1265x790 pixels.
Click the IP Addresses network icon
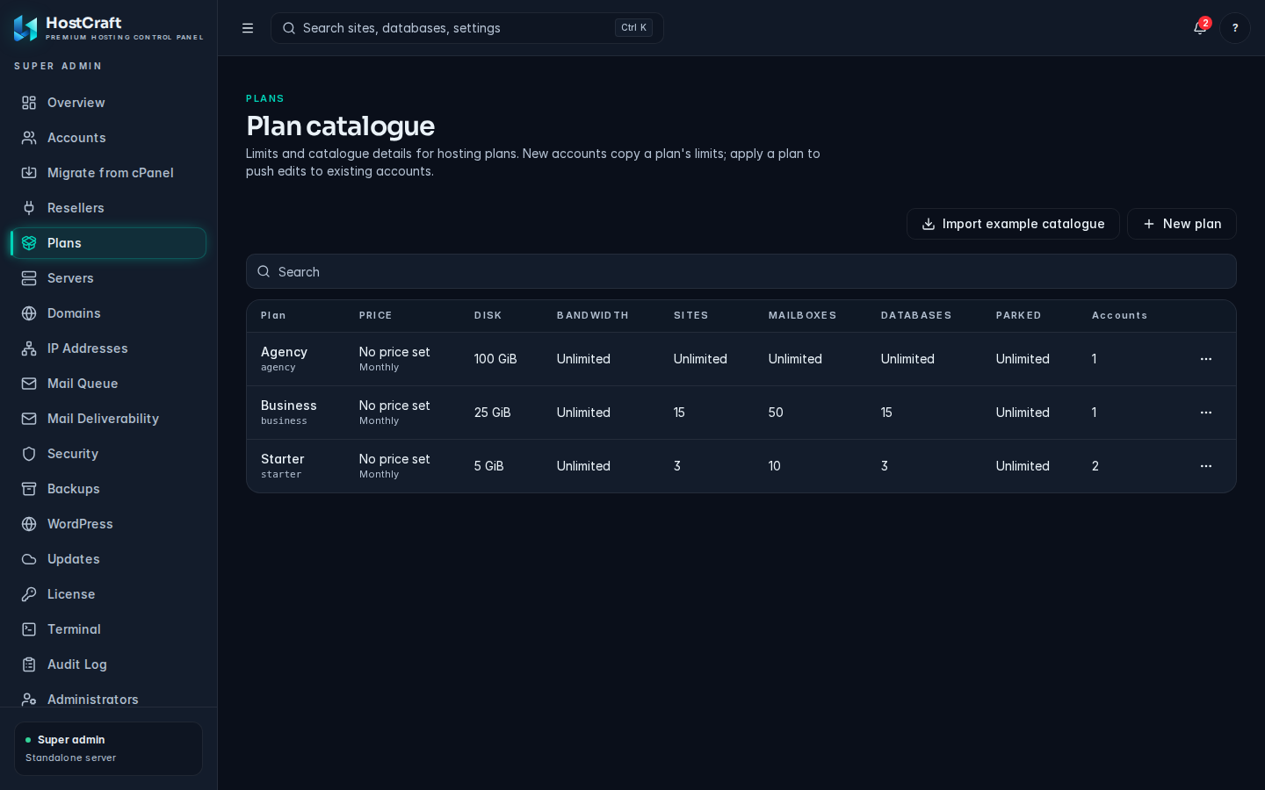(29, 348)
